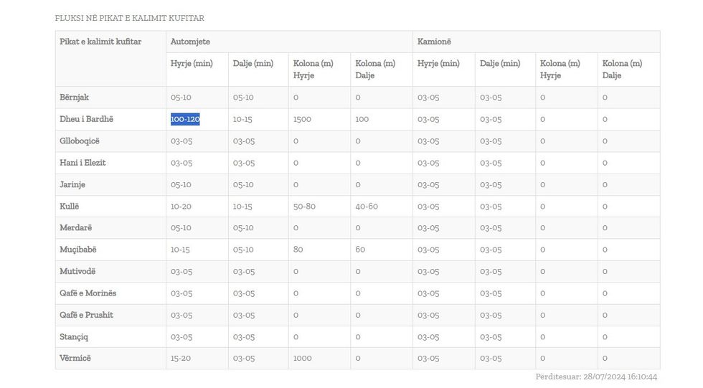Click the Merdarë border crossing name
The width and height of the screenshot is (703, 388).
pyautogui.click(x=76, y=228)
